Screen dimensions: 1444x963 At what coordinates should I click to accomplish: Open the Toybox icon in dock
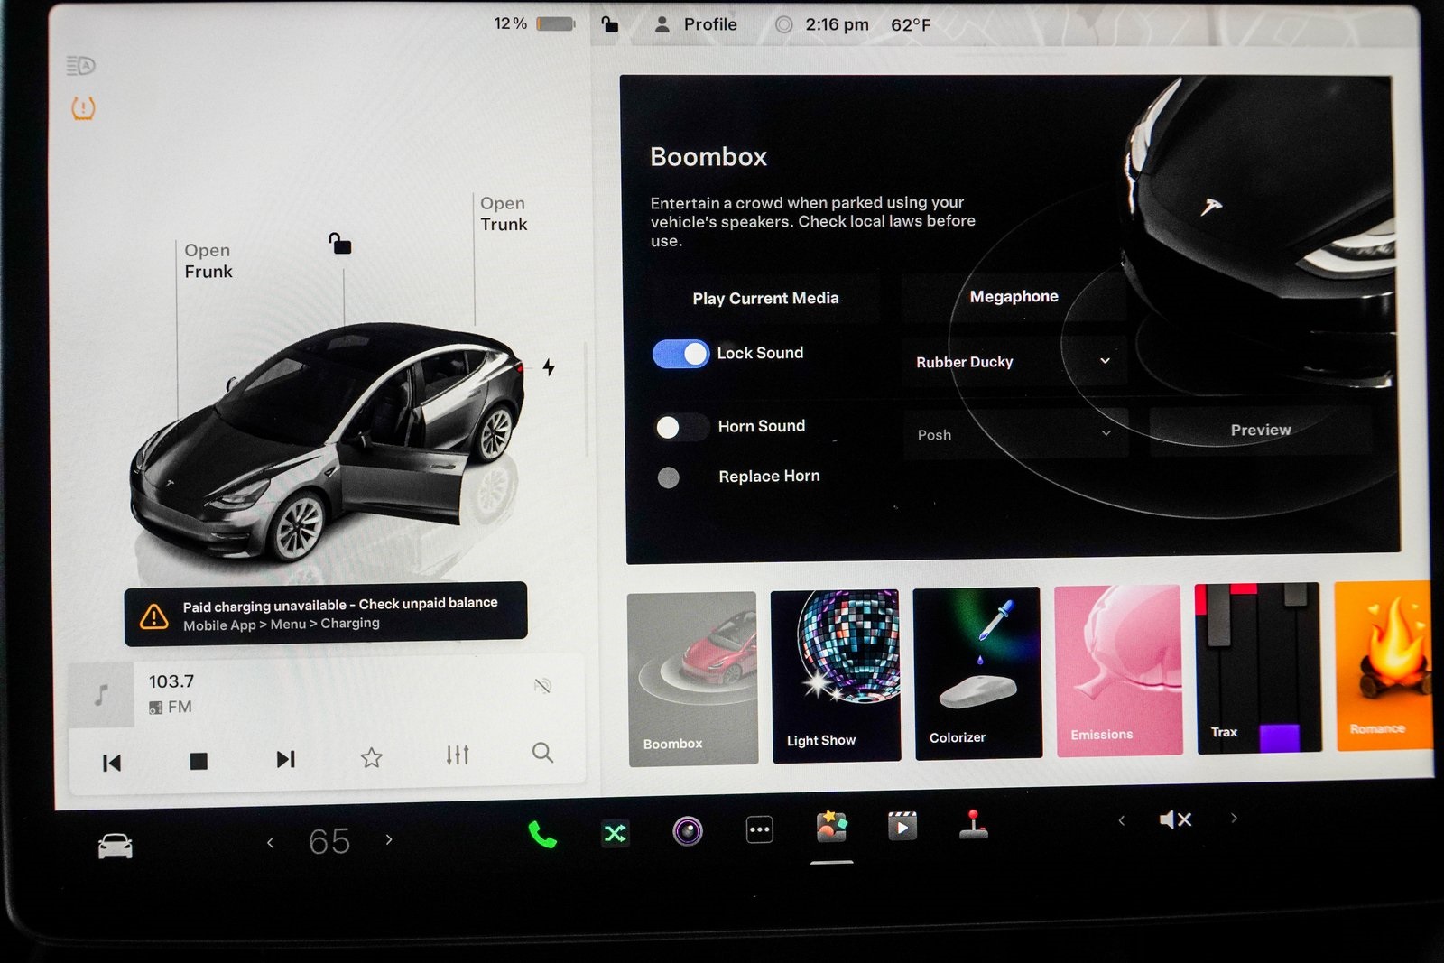click(x=831, y=828)
